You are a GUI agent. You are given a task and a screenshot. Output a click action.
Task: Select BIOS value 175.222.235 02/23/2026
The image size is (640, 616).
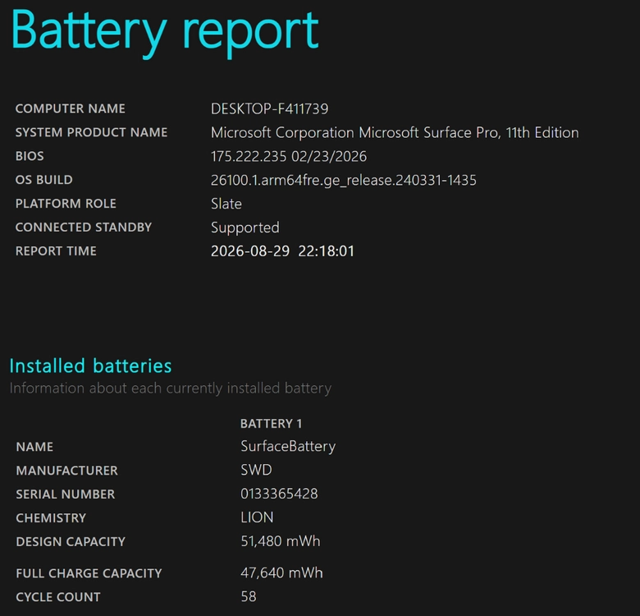pyautogui.click(x=289, y=156)
